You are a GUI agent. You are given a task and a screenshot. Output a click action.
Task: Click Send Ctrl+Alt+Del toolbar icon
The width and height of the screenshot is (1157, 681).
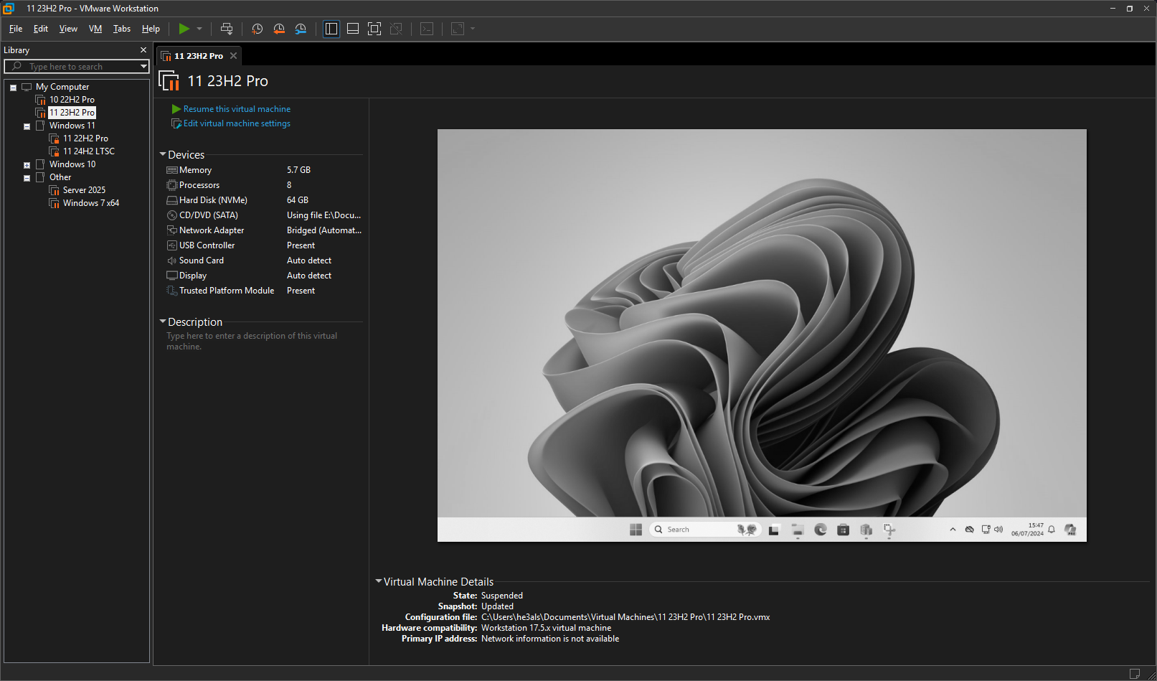coord(227,29)
